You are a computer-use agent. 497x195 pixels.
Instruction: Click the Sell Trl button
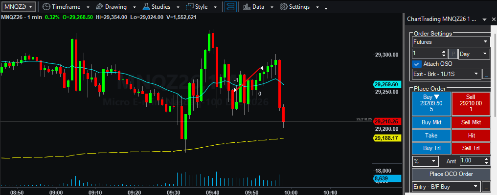pyautogui.click(x=471, y=148)
